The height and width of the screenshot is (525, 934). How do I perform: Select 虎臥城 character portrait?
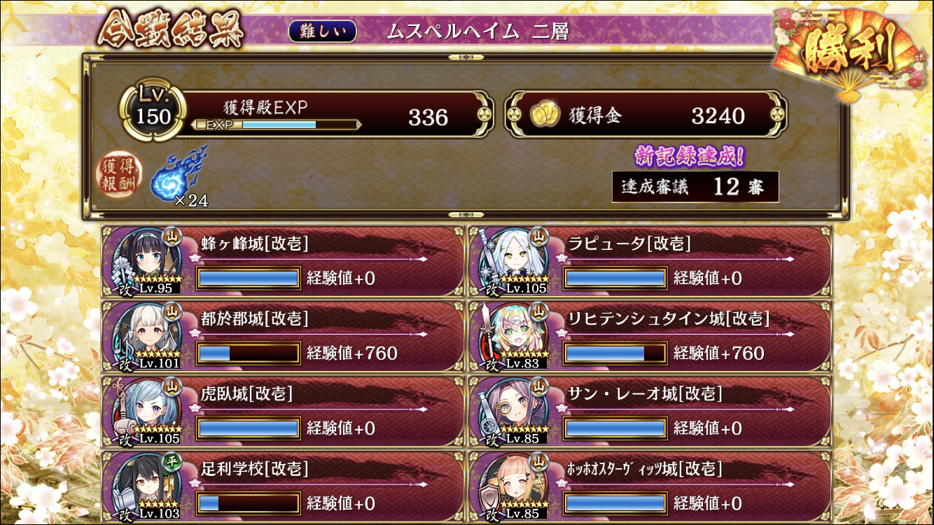146,411
